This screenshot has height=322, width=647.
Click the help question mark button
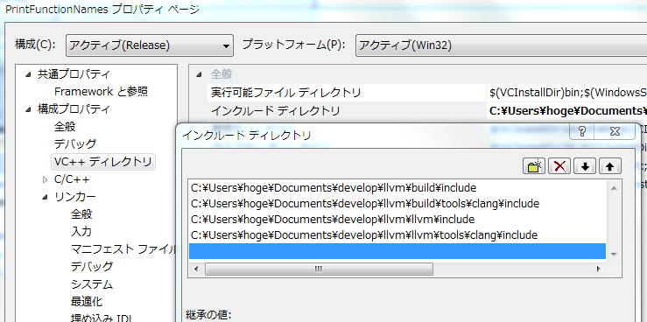[x=582, y=131]
